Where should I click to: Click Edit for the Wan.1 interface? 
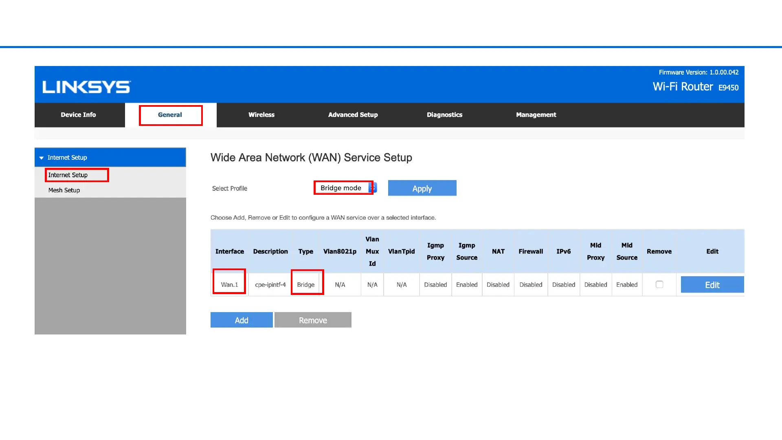coord(712,285)
